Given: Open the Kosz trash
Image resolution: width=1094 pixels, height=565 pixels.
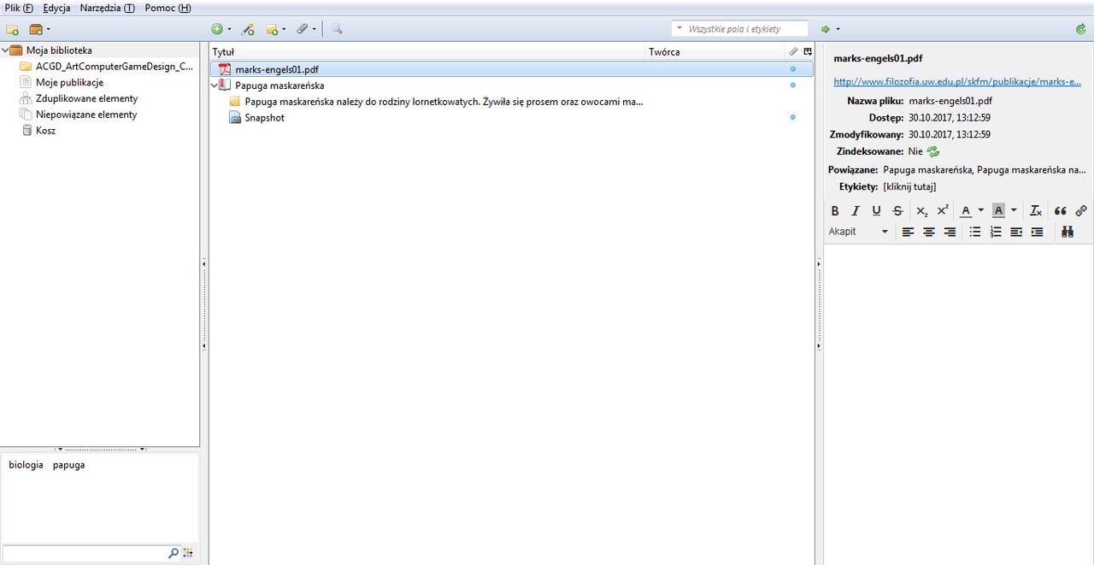Looking at the screenshot, I should pos(45,131).
